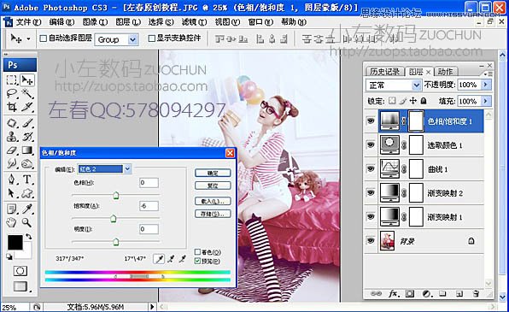Select the Magic Wand tool
Screen dimensions: 509x312
click(27, 94)
